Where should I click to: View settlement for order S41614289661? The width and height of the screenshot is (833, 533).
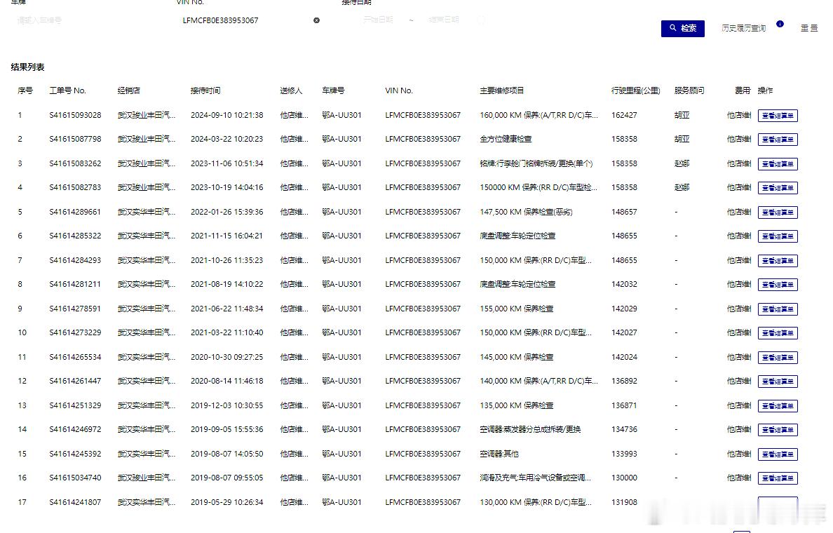click(x=778, y=212)
